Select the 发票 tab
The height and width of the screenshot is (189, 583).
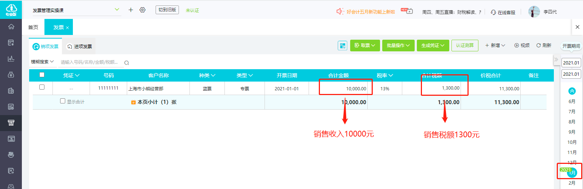pyautogui.click(x=58, y=27)
